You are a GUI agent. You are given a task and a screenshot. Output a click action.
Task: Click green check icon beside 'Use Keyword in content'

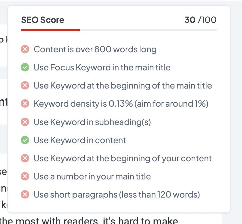coord(25,140)
